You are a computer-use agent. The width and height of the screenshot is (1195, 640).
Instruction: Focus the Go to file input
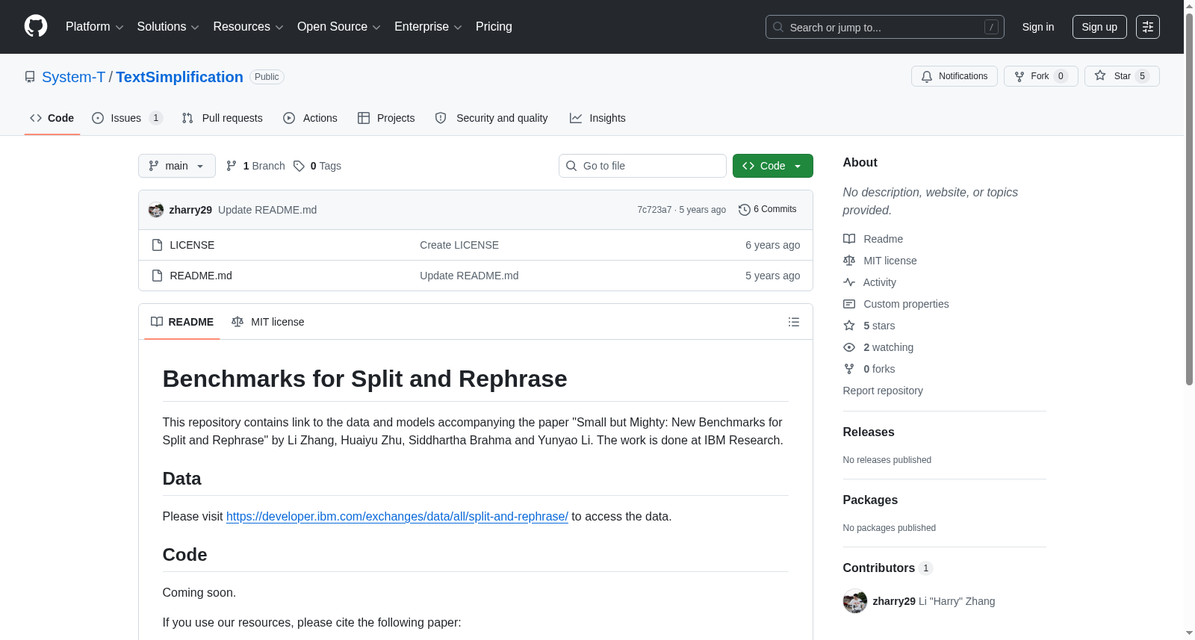[642, 166]
